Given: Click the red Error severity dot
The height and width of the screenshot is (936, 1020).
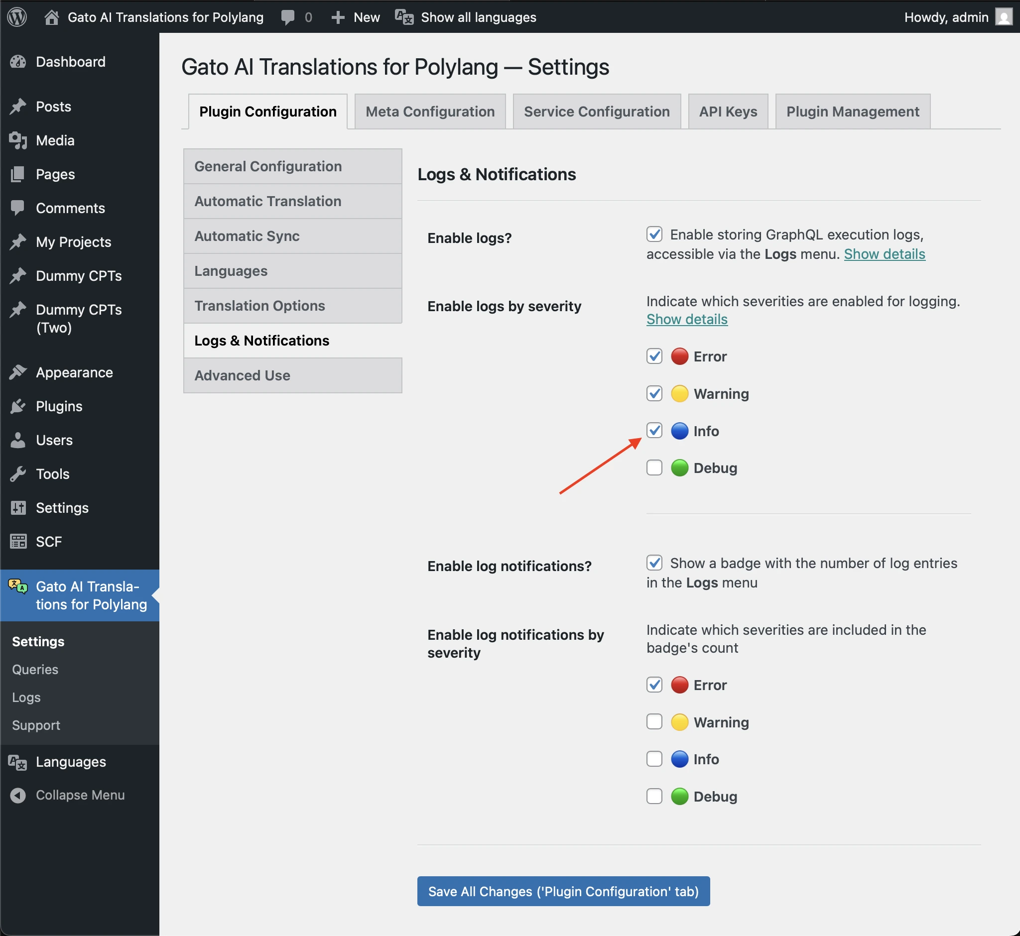Looking at the screenshot, I should (679, 356).
